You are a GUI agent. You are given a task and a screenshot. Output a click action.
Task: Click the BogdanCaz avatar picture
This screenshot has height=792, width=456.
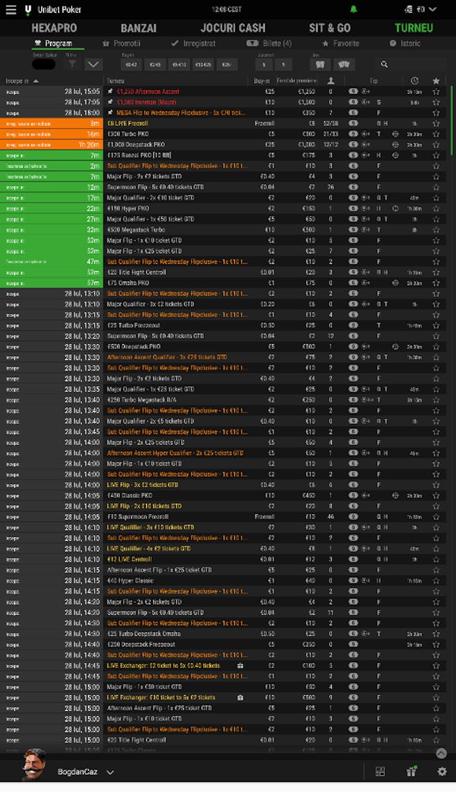(35, 765)
